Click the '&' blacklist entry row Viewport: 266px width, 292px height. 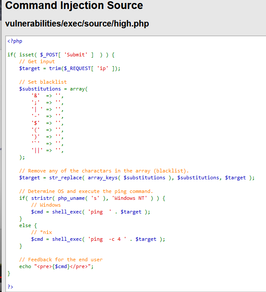(47, 96)
